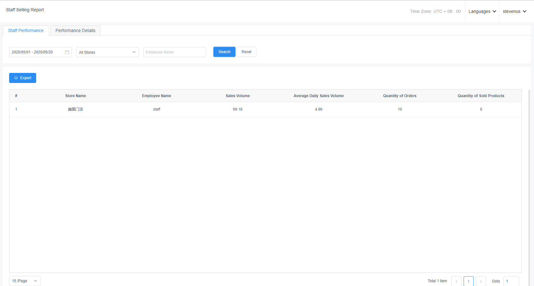This screenshot has height=286, width=534.
Task: Click the calendar icon in date range field
Action: tap(67, 52)
